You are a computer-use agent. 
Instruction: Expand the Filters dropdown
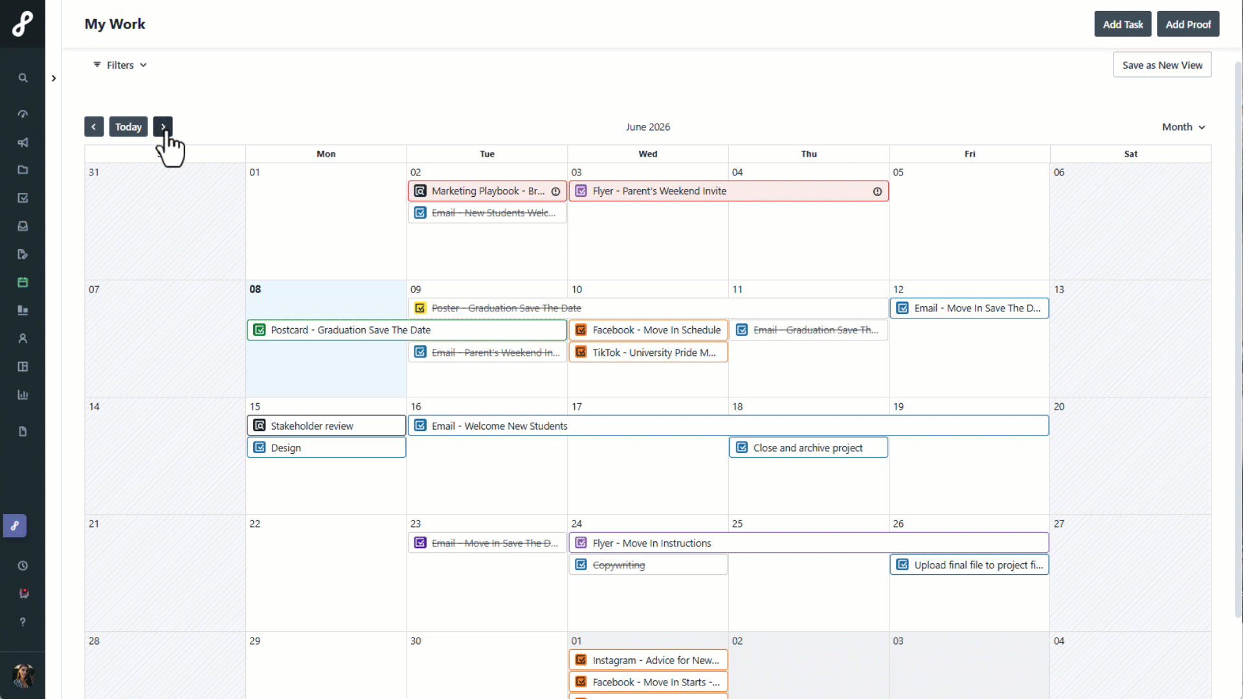(x=120, y=65)
